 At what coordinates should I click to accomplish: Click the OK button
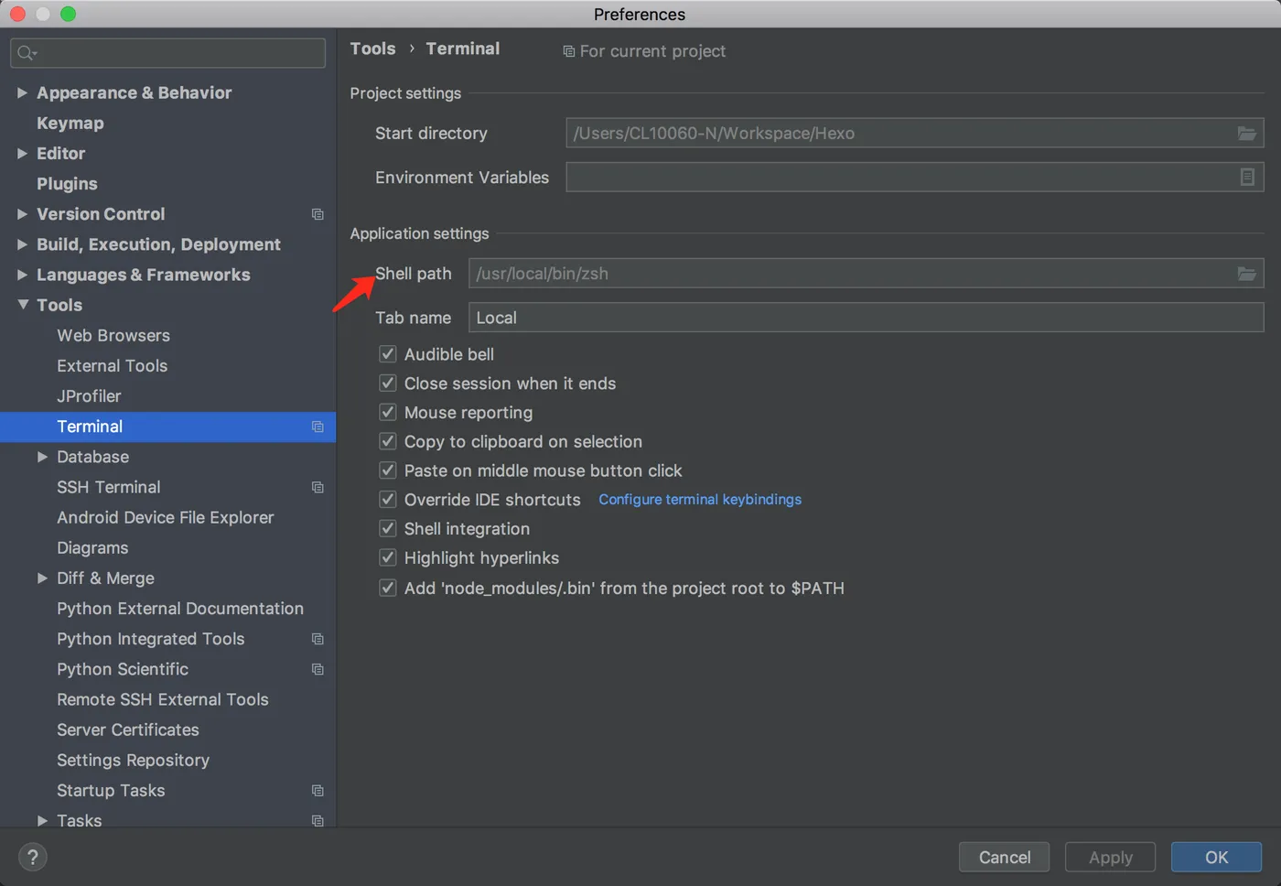pos(1216,858)
